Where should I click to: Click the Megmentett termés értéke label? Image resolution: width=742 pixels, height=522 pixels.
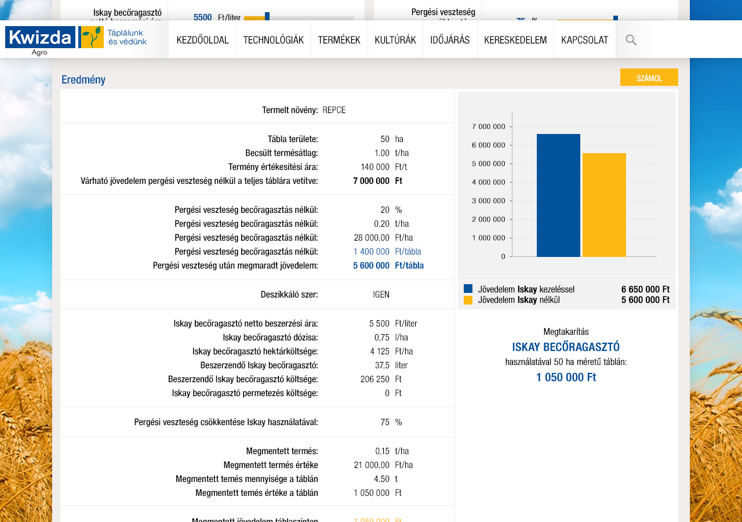click(x=271, y=465)
